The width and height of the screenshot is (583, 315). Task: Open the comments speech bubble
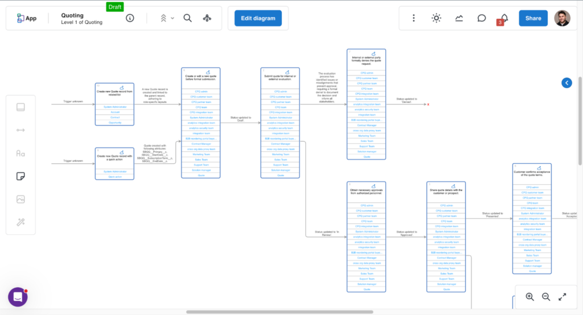point(482,18)
